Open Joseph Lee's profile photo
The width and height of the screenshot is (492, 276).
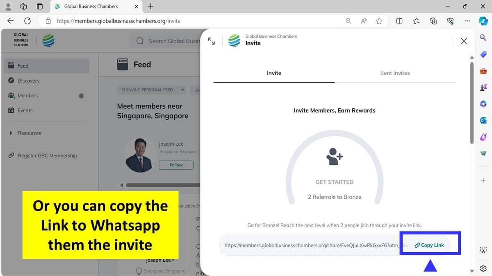(x=140, y=155)
